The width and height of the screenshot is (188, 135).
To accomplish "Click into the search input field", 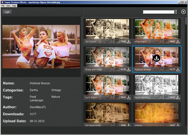I will 159,12.
